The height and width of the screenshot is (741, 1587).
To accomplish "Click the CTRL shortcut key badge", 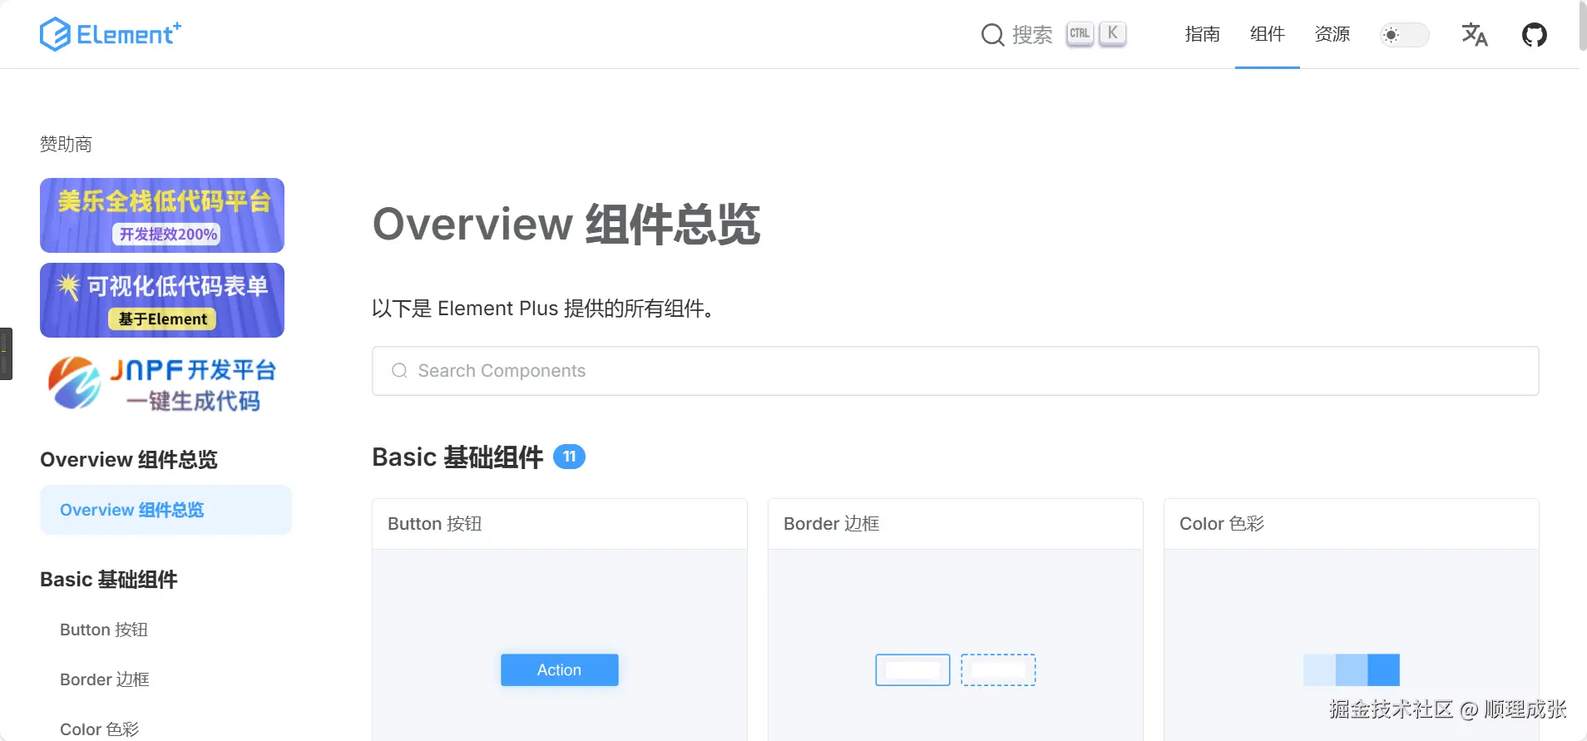I will [x=1080, y=34].
